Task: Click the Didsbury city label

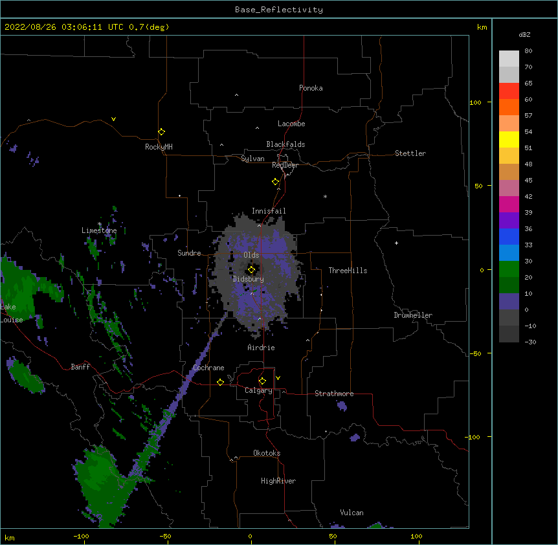Action: [x=249, y=279]
